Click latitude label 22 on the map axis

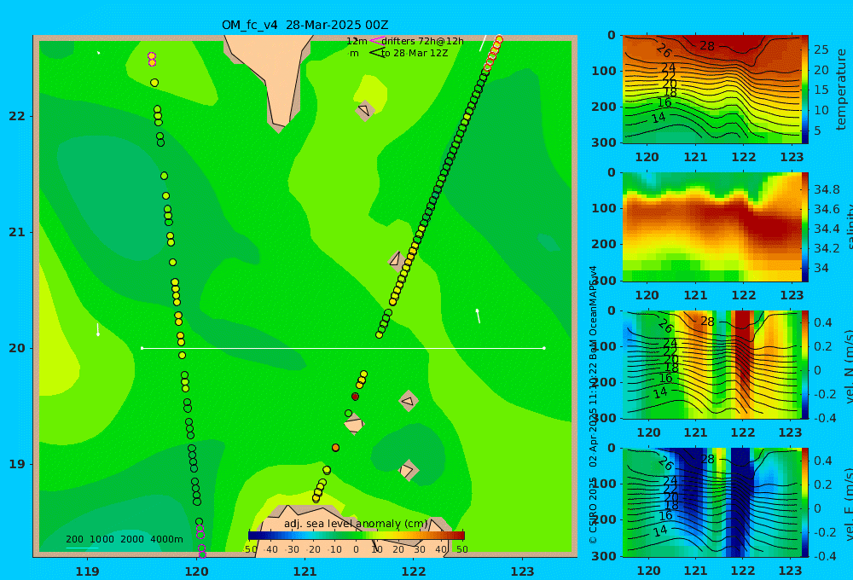pyautogui.click(x=17, y=117)
